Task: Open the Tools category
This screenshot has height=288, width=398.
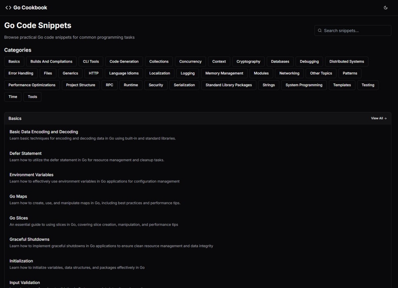Action: coord(33,97)
